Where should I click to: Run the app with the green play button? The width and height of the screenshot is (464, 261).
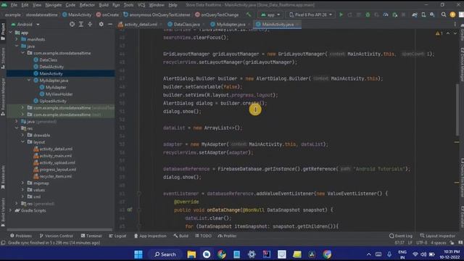coord(341,14)
